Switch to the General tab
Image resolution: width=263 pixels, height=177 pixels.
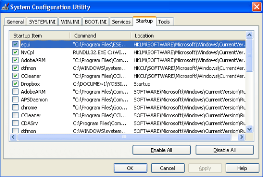15,22
